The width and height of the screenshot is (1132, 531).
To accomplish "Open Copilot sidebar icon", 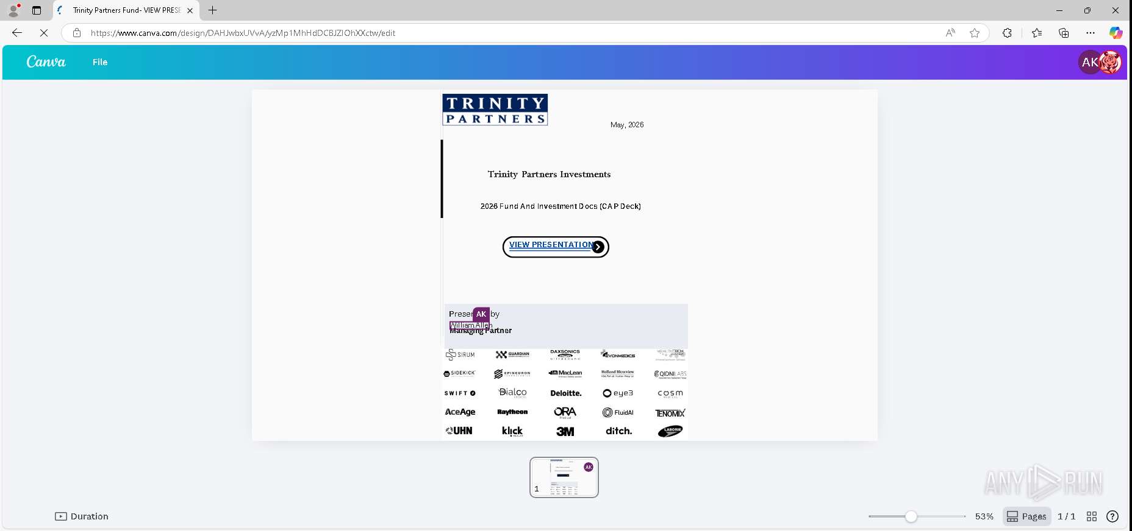I will click(x=1116, y=33).
